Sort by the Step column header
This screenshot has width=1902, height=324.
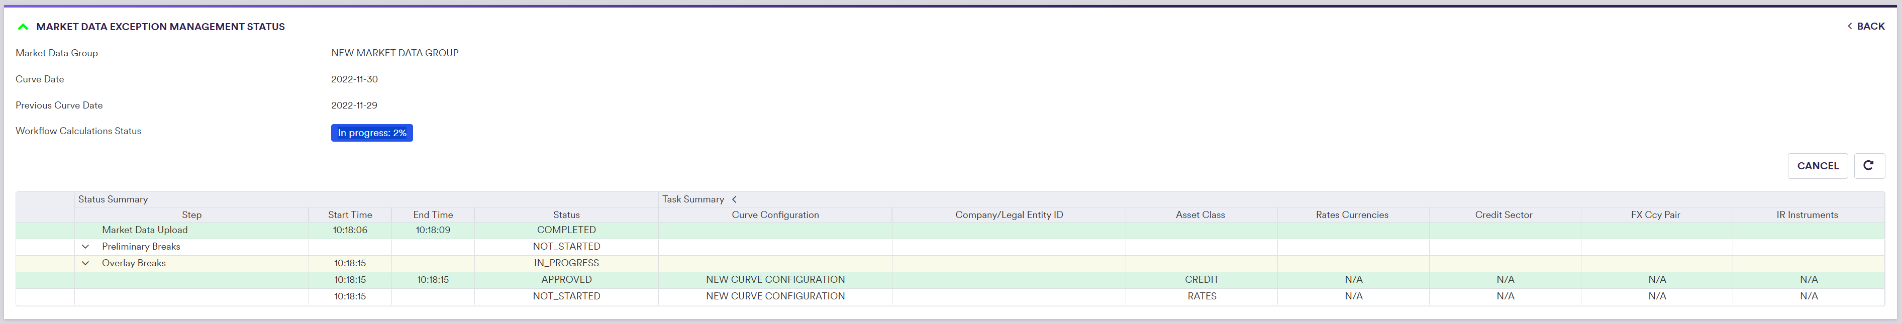pyautogui.click(x=191, y=215)
